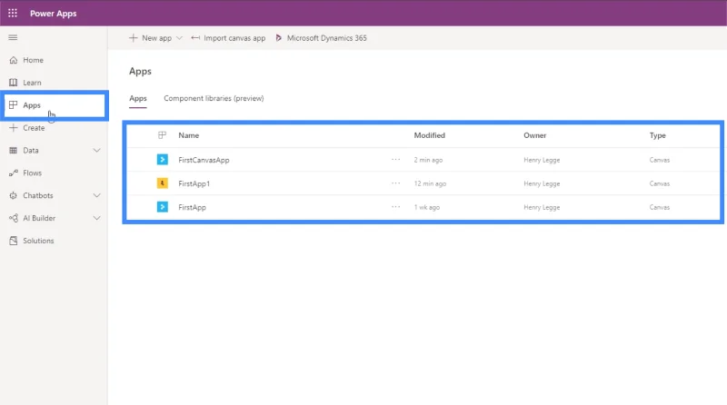Click the Import canvas app button

[x=228, y=38]
